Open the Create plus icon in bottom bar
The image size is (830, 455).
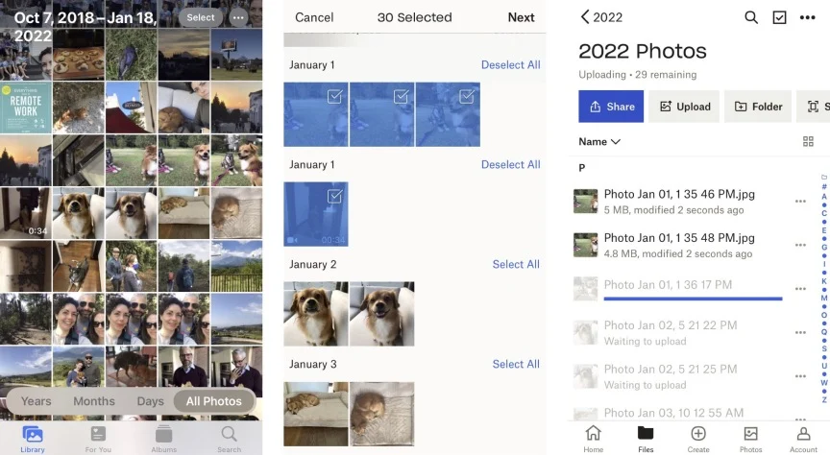(698, 437)
